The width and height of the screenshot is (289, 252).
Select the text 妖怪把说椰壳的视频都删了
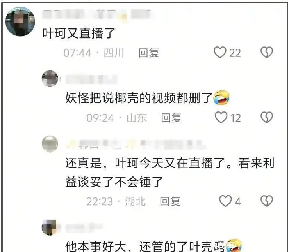coord(139,98)
